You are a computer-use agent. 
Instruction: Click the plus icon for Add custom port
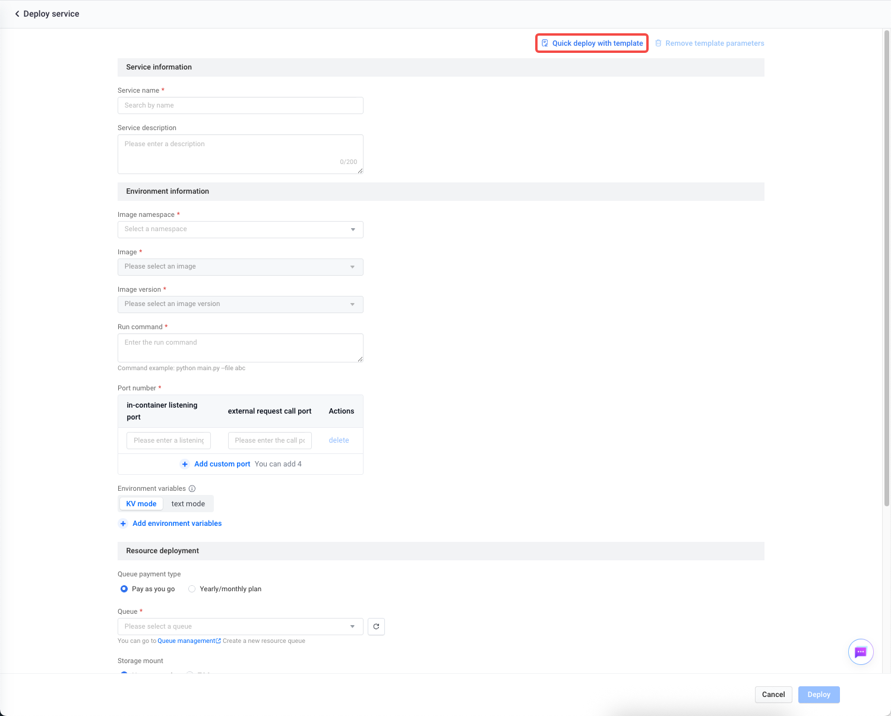tap(185, 464)
